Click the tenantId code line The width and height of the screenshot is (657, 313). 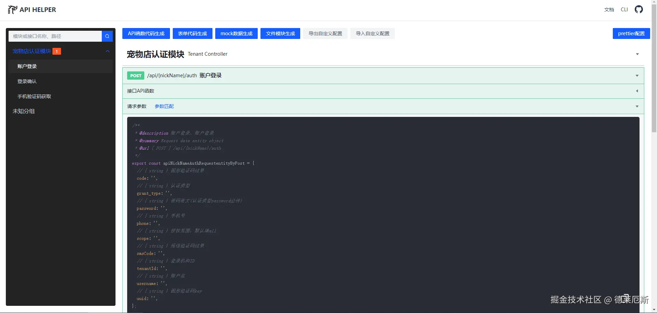(151, 269)
